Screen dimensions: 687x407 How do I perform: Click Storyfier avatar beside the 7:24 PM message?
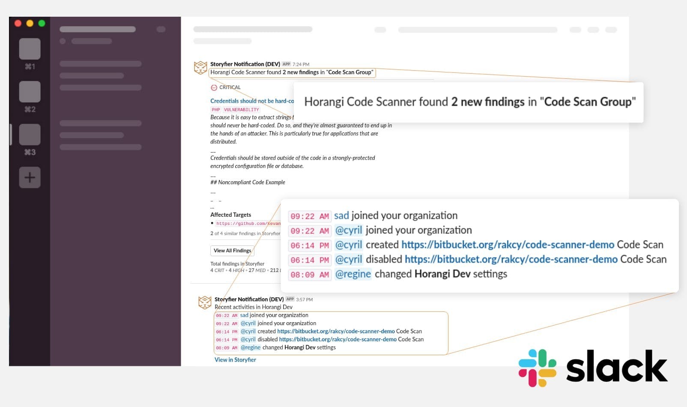(200, 68)
